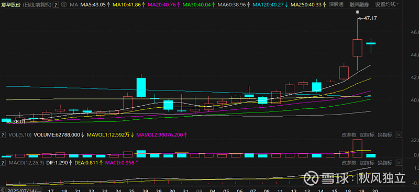Click 换指标 in the MACD panel
Image resolution: width=419 pixels, height=192 pixels.
[385, 163]
